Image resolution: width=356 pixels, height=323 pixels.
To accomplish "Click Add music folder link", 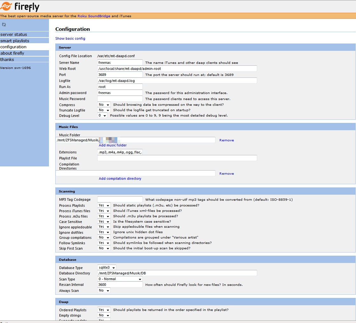I will pos(113,145).
